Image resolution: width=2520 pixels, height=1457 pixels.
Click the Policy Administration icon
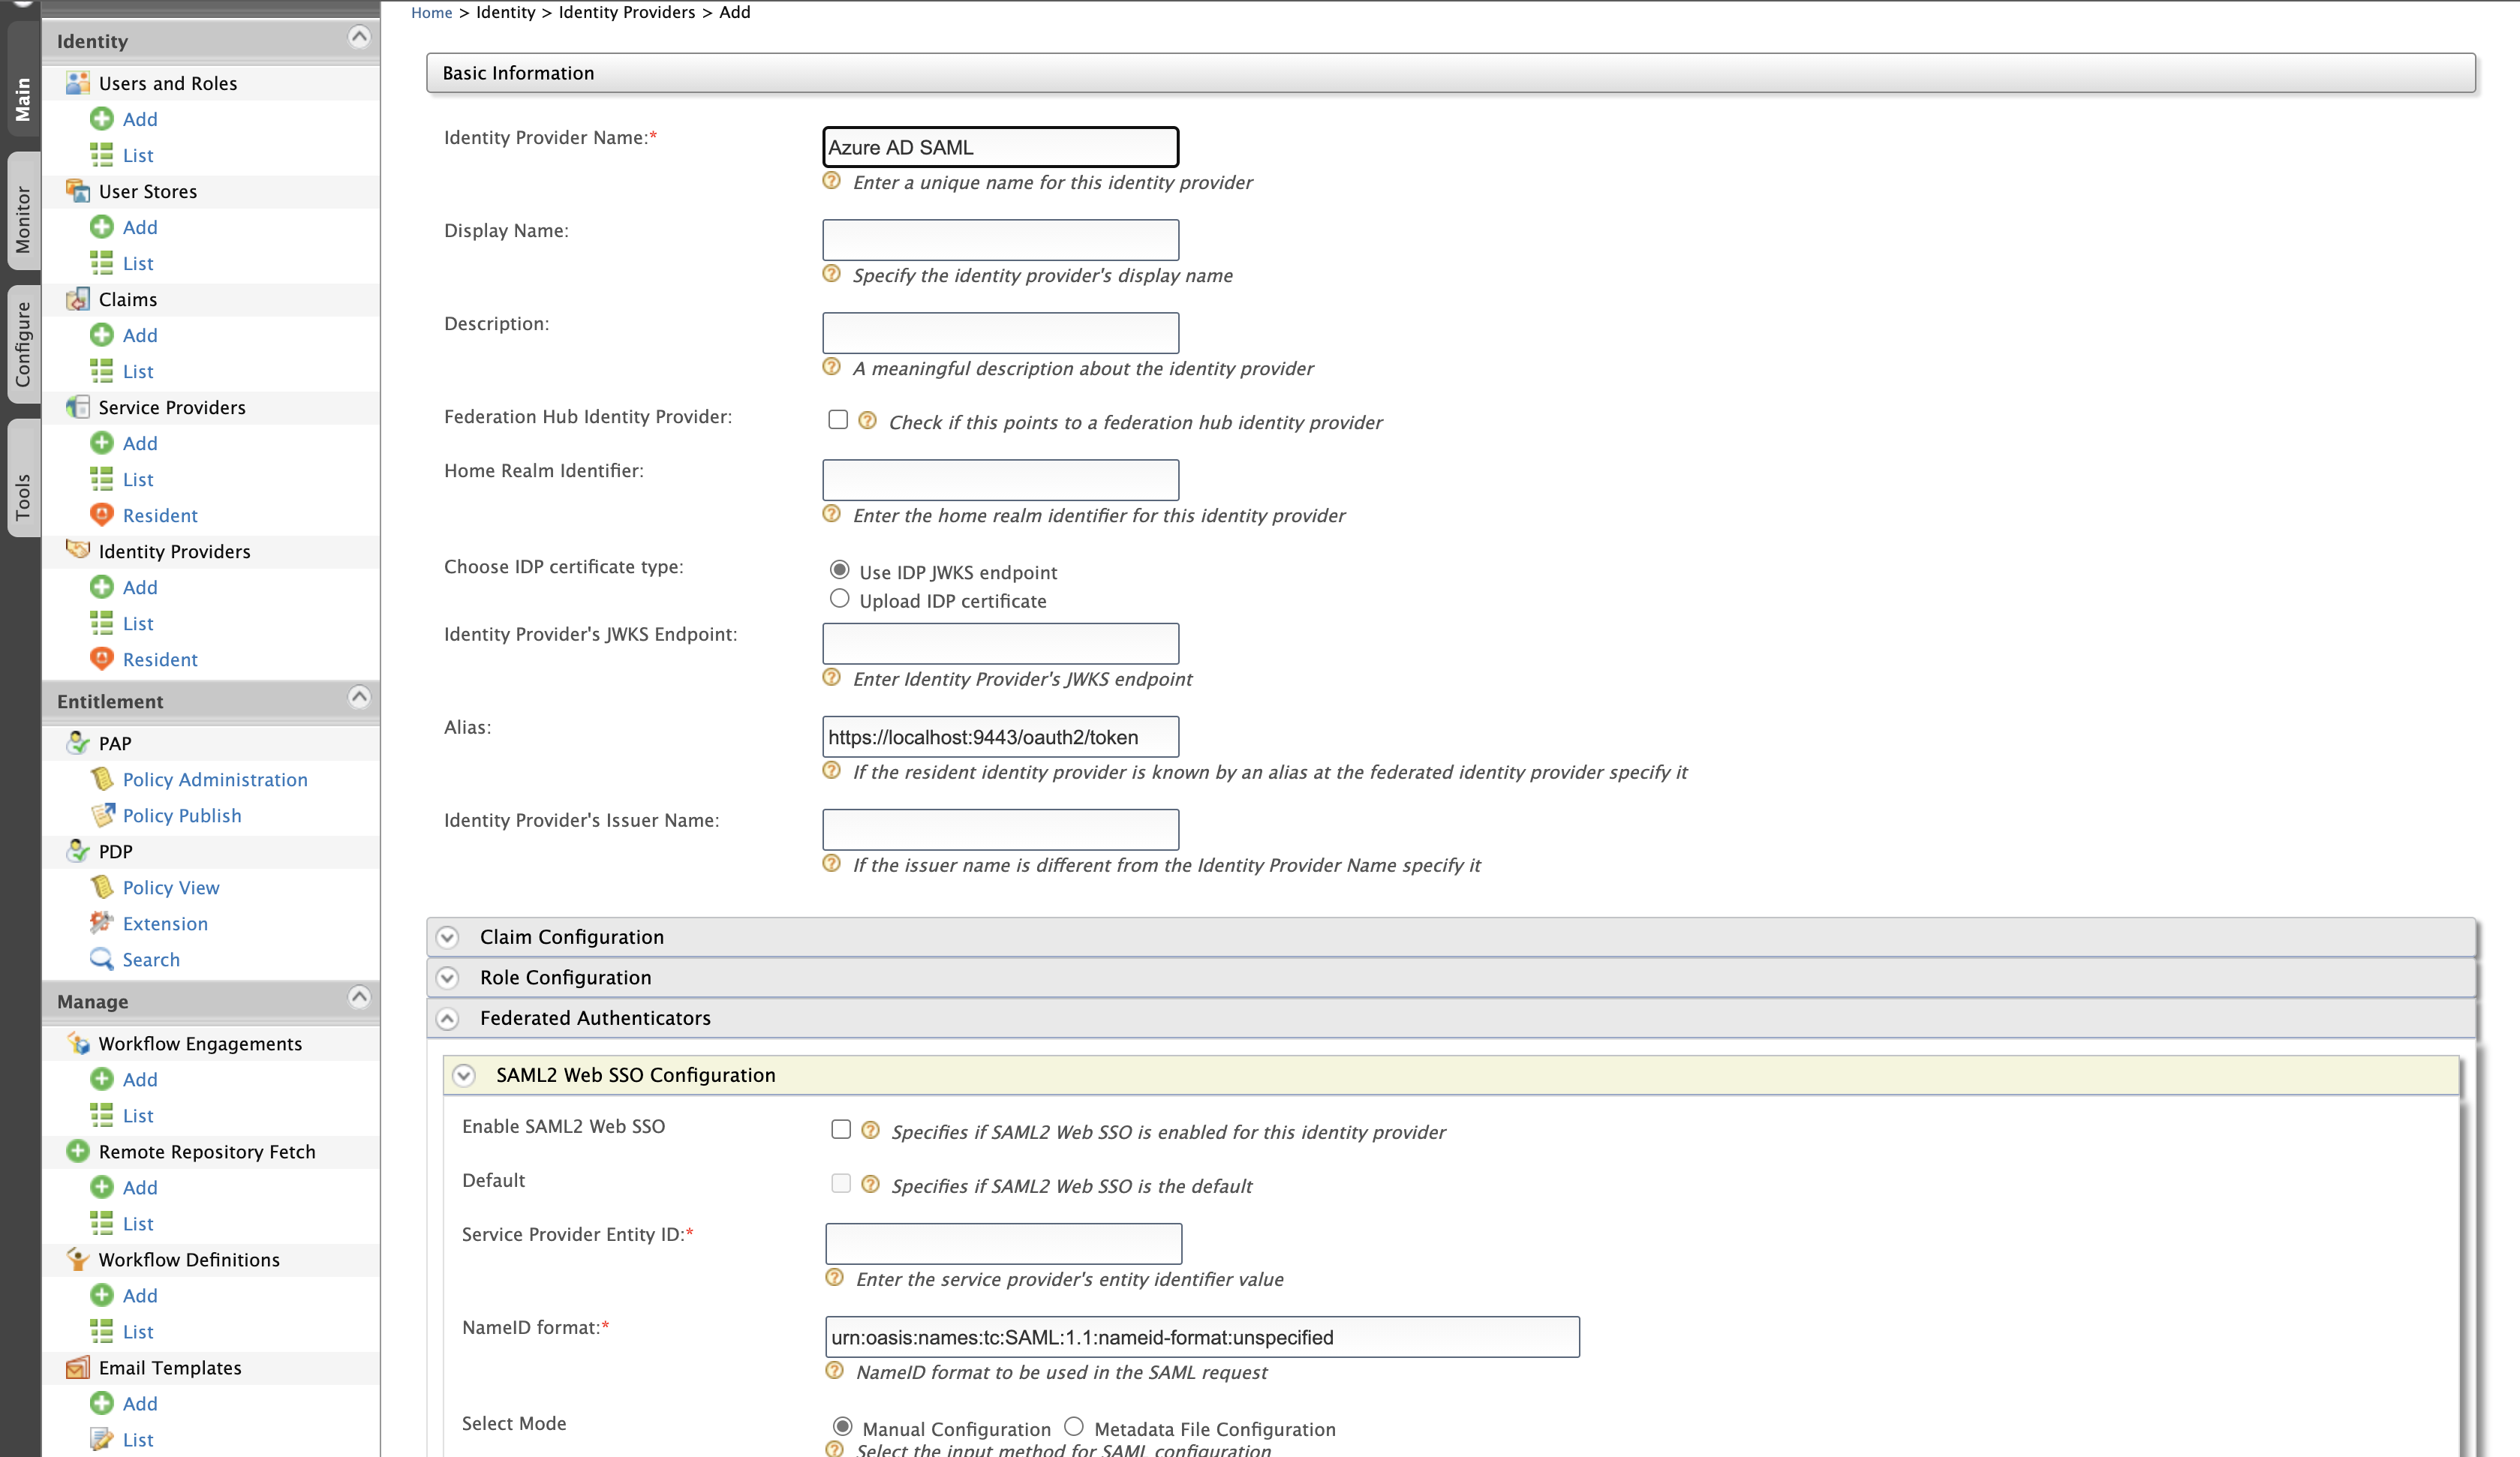click(x=102, y=779)
